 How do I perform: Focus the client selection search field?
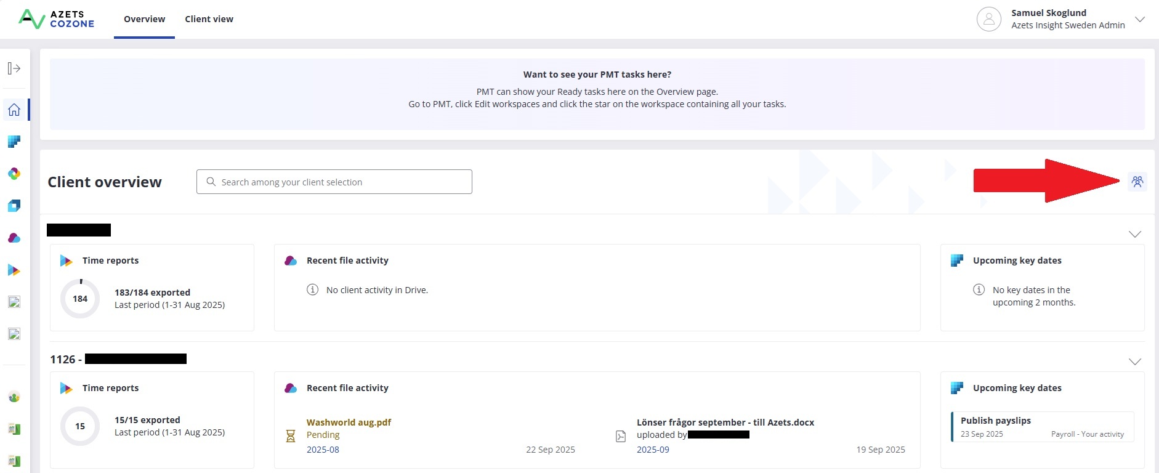pyautogui.click(x=334, y=182)
